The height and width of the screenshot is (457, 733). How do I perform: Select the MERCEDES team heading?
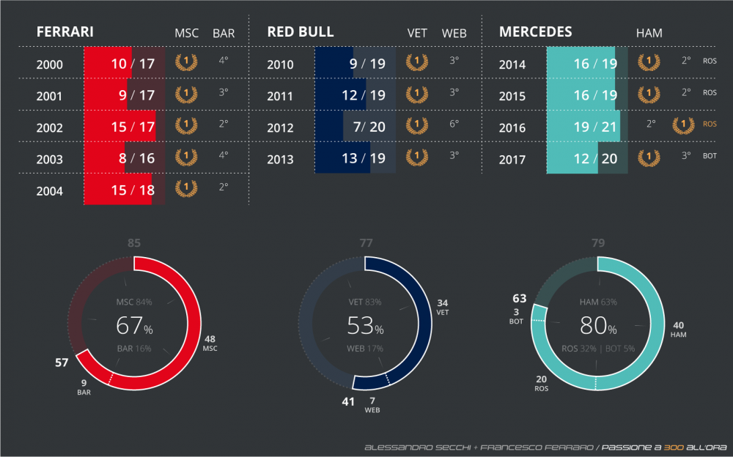click(535, 32)
